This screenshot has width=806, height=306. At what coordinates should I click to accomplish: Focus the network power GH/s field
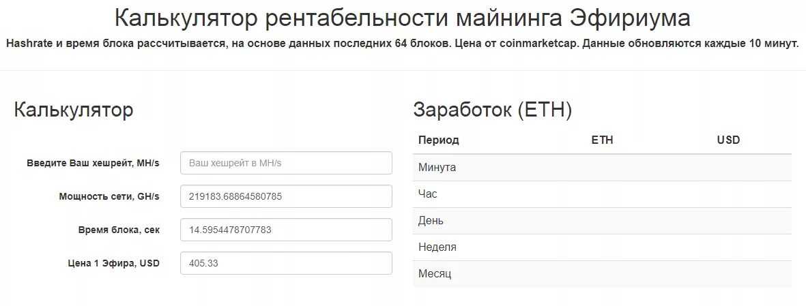(x=286, y=196)
